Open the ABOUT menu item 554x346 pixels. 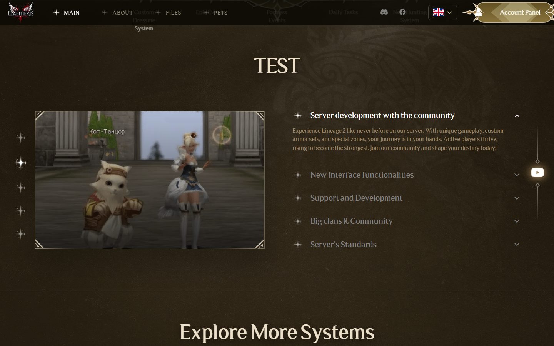click(x=118, y=13)
